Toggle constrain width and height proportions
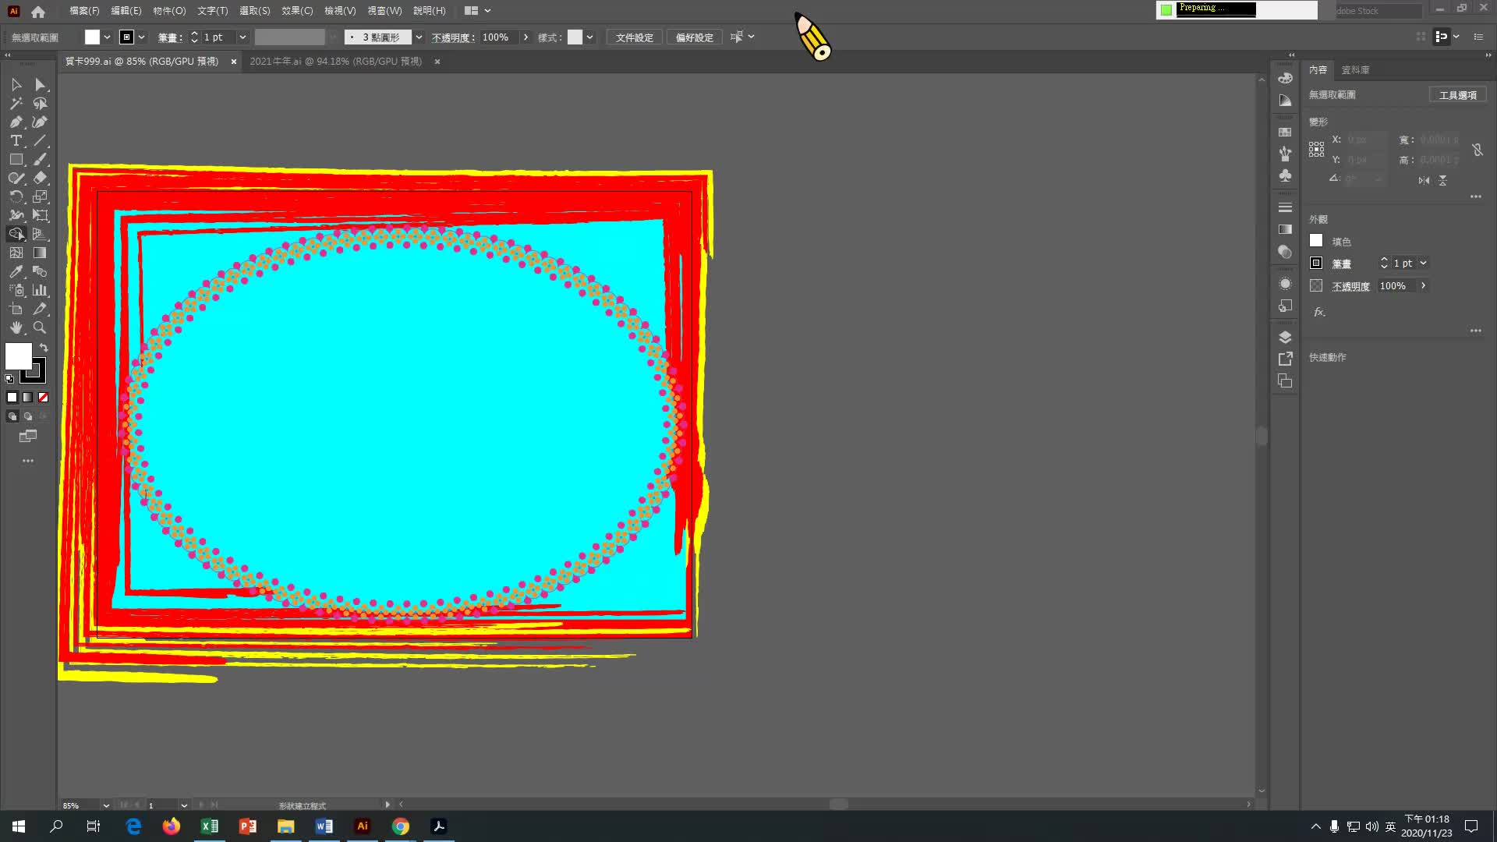1497x842 pixels. click(x=1477, y=150)
